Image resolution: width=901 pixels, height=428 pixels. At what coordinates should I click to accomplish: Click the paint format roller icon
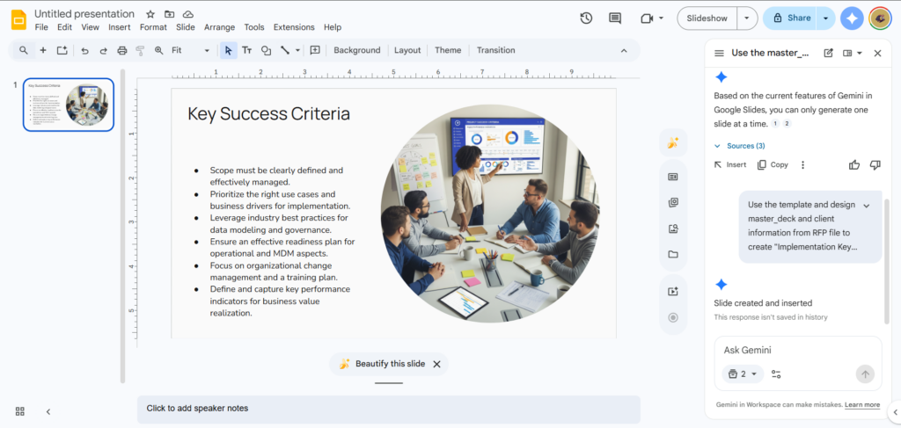pyautogui.click(x=140, y=50)
